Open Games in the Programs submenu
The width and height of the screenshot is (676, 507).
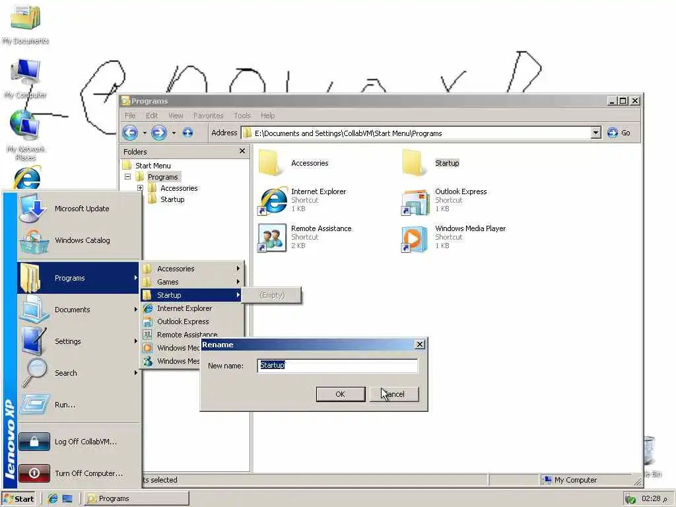[192, 282]
